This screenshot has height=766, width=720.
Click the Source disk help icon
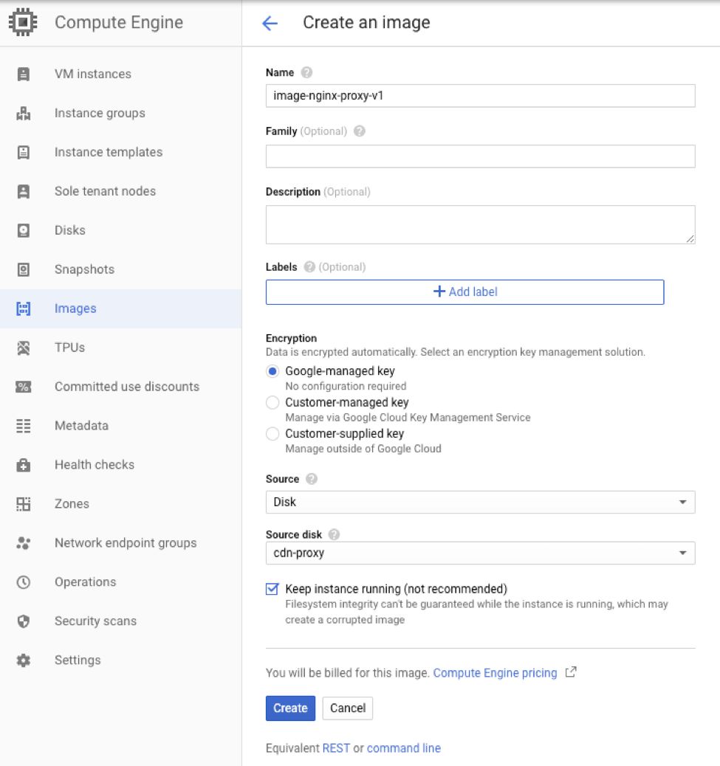(335, 534)
